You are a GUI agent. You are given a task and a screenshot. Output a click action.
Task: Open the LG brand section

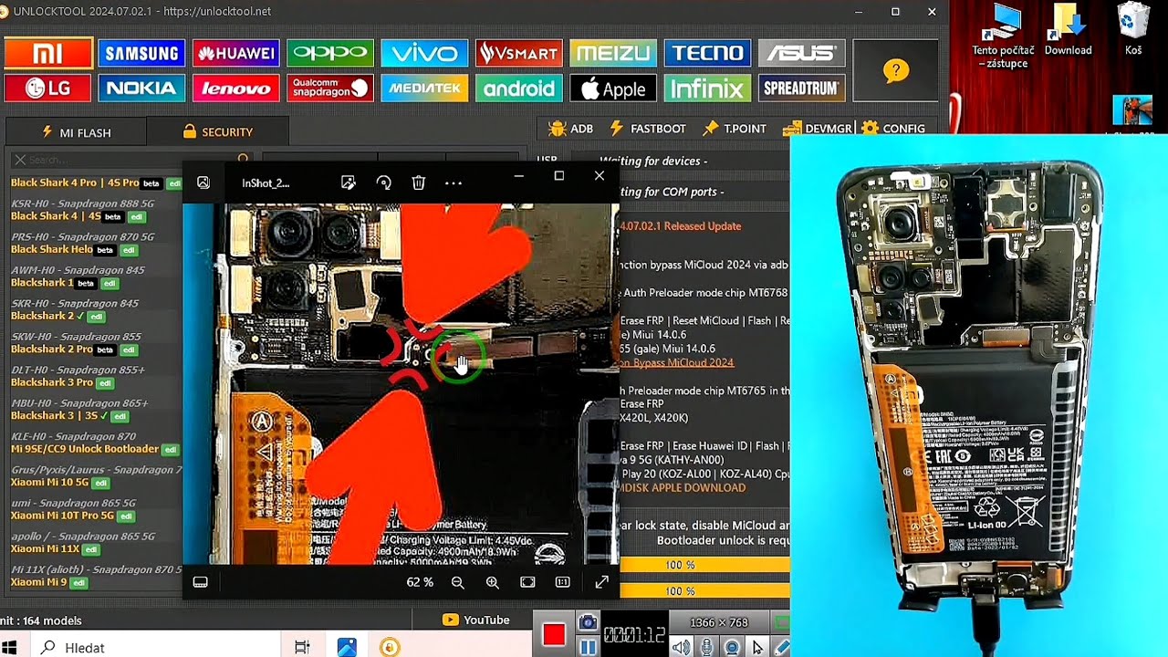point(47,89)
